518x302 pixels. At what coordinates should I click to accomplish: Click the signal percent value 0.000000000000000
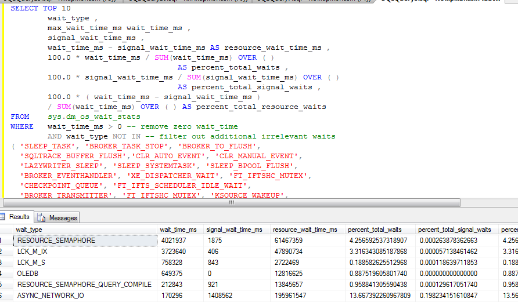pyautogui.click(x=449, y=274)
